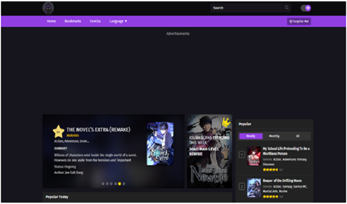
Task: Click the Genius MC genre link
Action: [300, 186]
